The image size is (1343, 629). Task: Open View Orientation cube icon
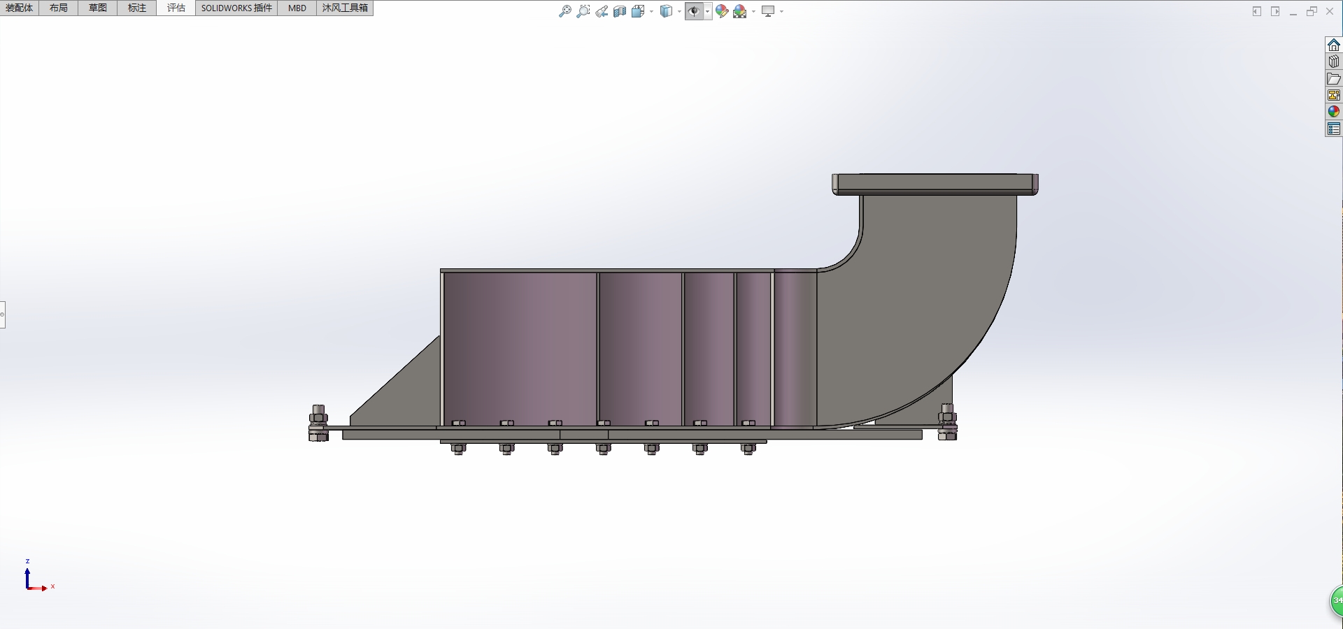(x=638, y=11)
